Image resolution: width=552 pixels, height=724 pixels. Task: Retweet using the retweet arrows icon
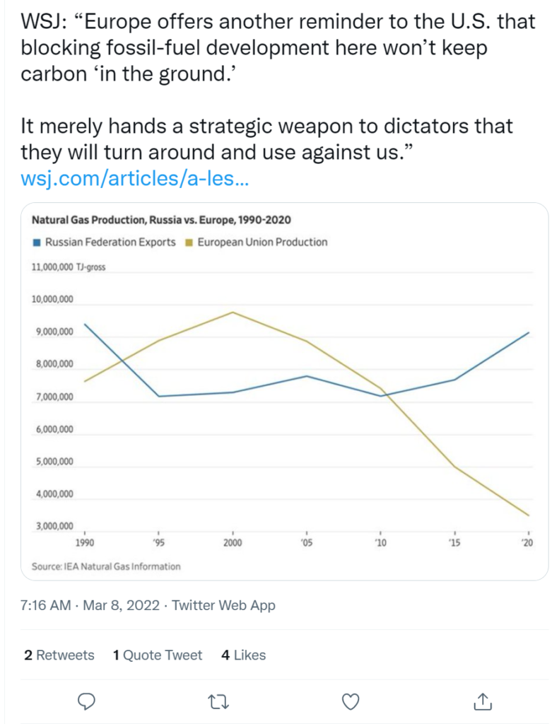tap(219, 702)
